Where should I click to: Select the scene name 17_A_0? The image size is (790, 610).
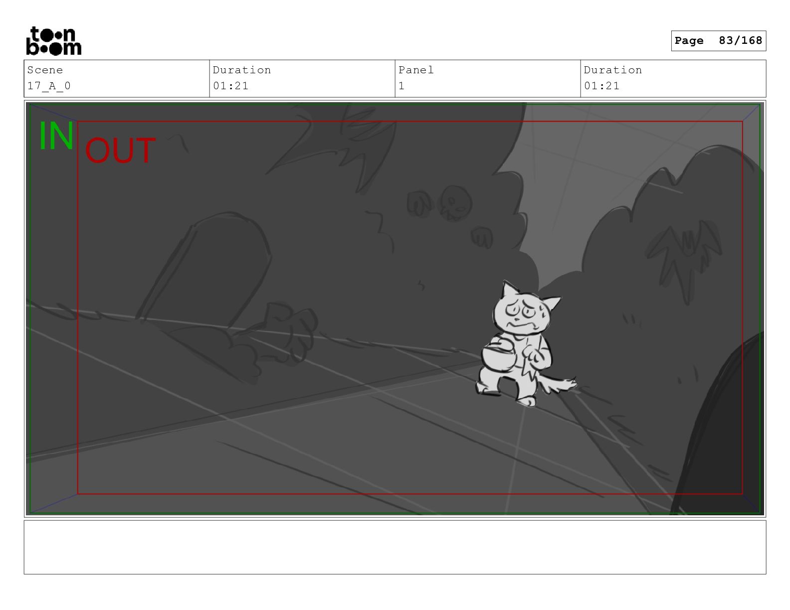tap(49, 86)
